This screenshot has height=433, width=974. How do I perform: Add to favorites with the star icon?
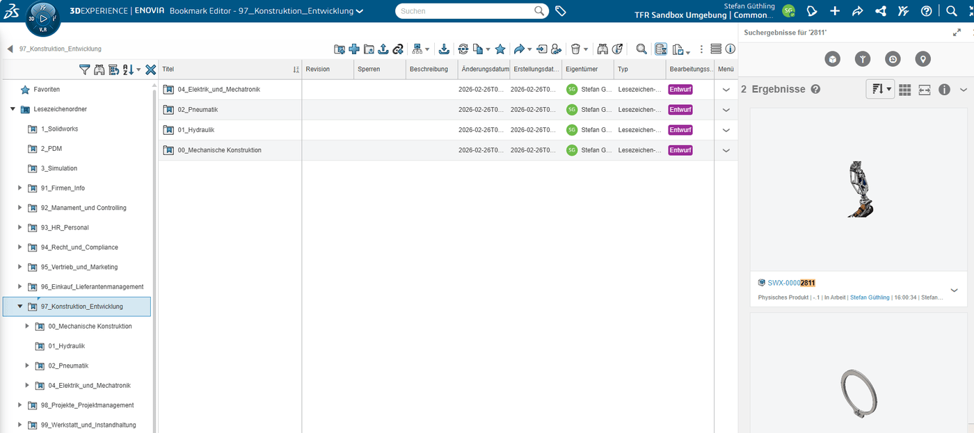[500, 49]
